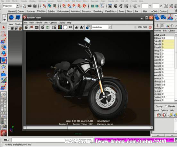Open the mental ray renderer dropdown

(x=110, y=27)
